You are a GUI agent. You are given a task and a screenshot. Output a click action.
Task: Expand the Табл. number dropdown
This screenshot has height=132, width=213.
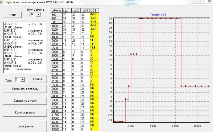click(23, 80)
